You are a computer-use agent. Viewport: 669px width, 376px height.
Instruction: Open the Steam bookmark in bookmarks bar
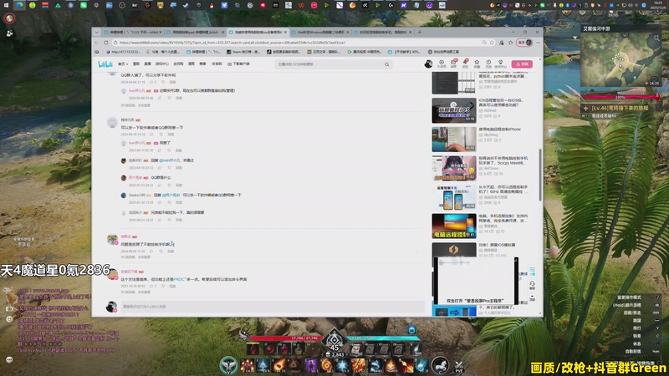pyautogui.click(x=243, y=52)
